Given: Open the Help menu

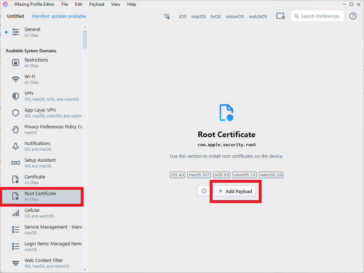Looking at the screenshot, I should click(x=132, y=4).
